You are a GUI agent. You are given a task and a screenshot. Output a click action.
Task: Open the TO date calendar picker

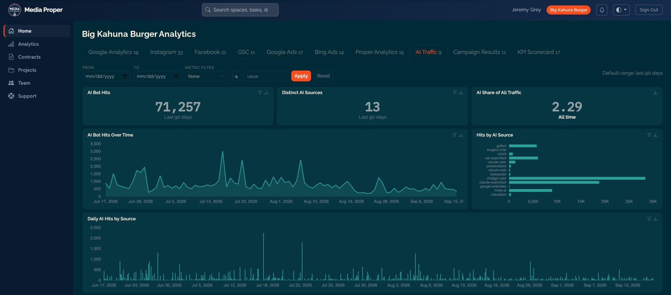176,76
